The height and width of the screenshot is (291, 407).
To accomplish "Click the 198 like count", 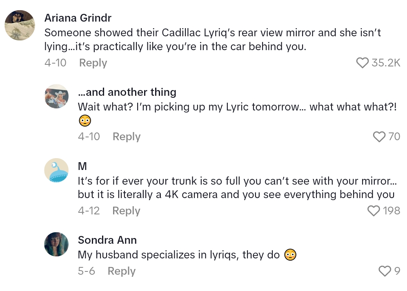I will (391, 211).
